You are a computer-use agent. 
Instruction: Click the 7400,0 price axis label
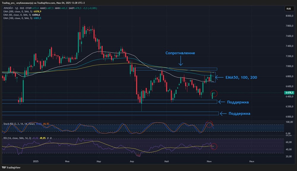point(289,46)
